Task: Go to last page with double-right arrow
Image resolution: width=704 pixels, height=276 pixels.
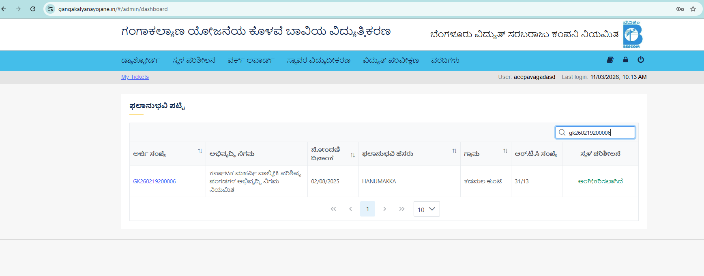Action: point(401,209)
